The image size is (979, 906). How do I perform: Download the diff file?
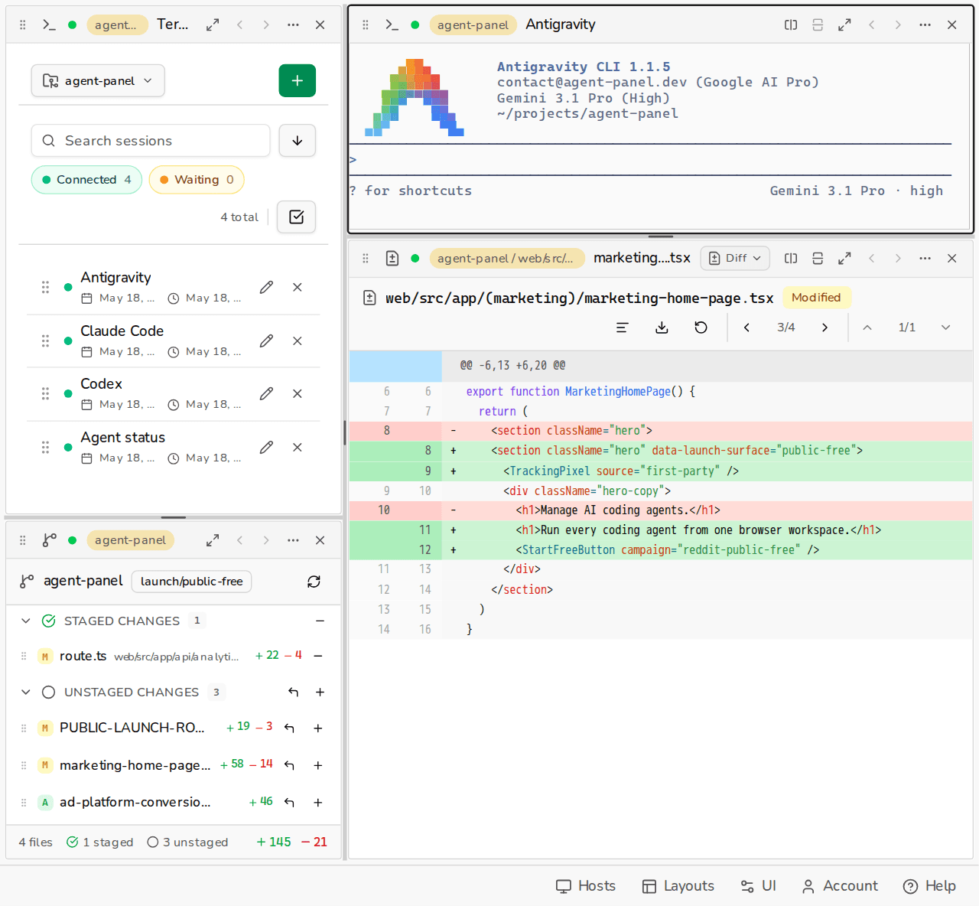tap(662, 328)
